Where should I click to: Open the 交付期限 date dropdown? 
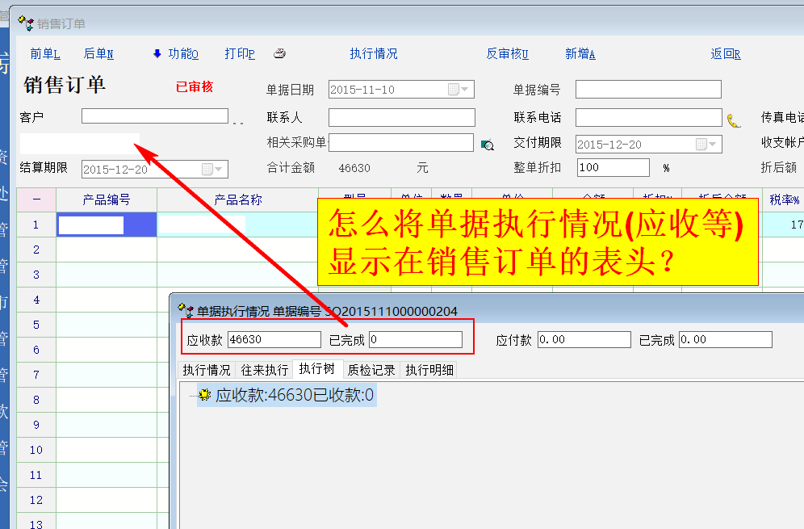[714, 145]
